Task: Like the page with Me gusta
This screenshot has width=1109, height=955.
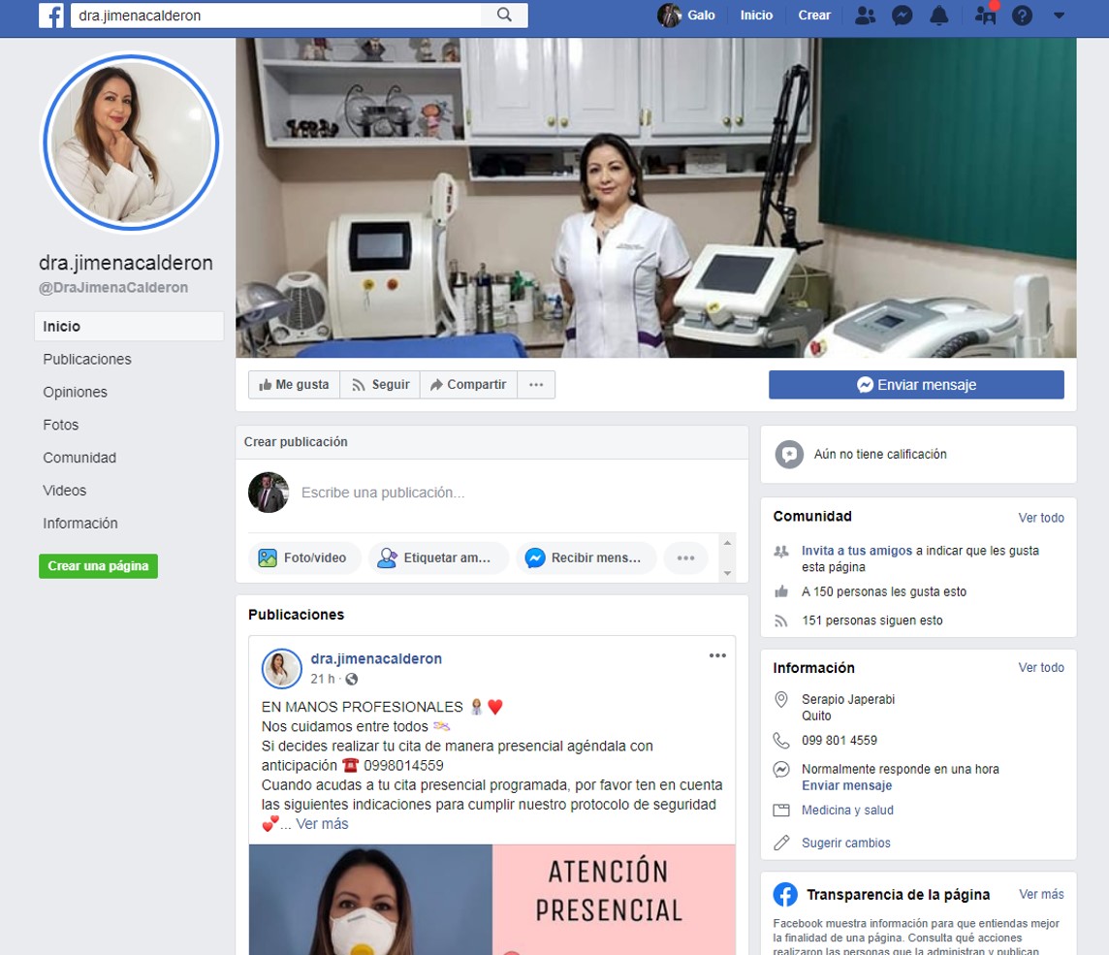Action: click(295, 385)
